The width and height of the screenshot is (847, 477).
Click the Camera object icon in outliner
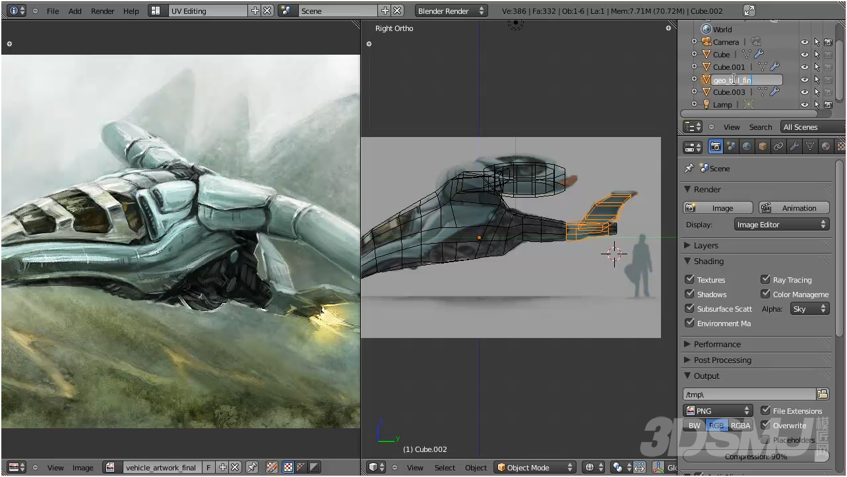coord(706,42)
